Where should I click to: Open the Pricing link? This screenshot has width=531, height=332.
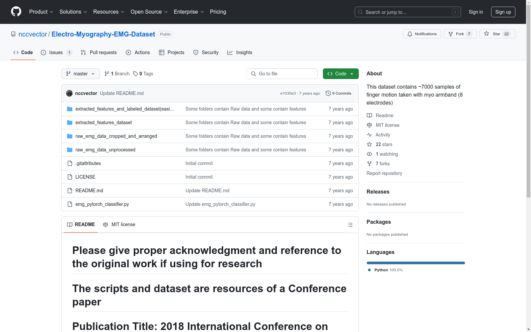[218, 12]
